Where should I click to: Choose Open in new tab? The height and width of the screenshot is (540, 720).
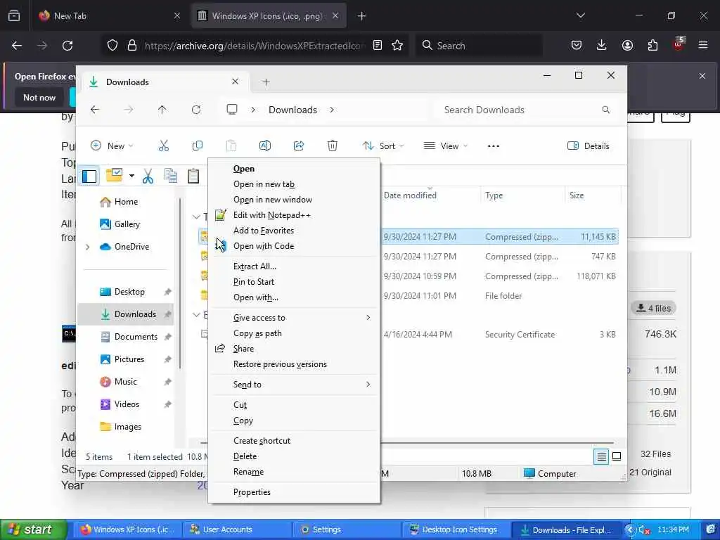click(294, 184)
